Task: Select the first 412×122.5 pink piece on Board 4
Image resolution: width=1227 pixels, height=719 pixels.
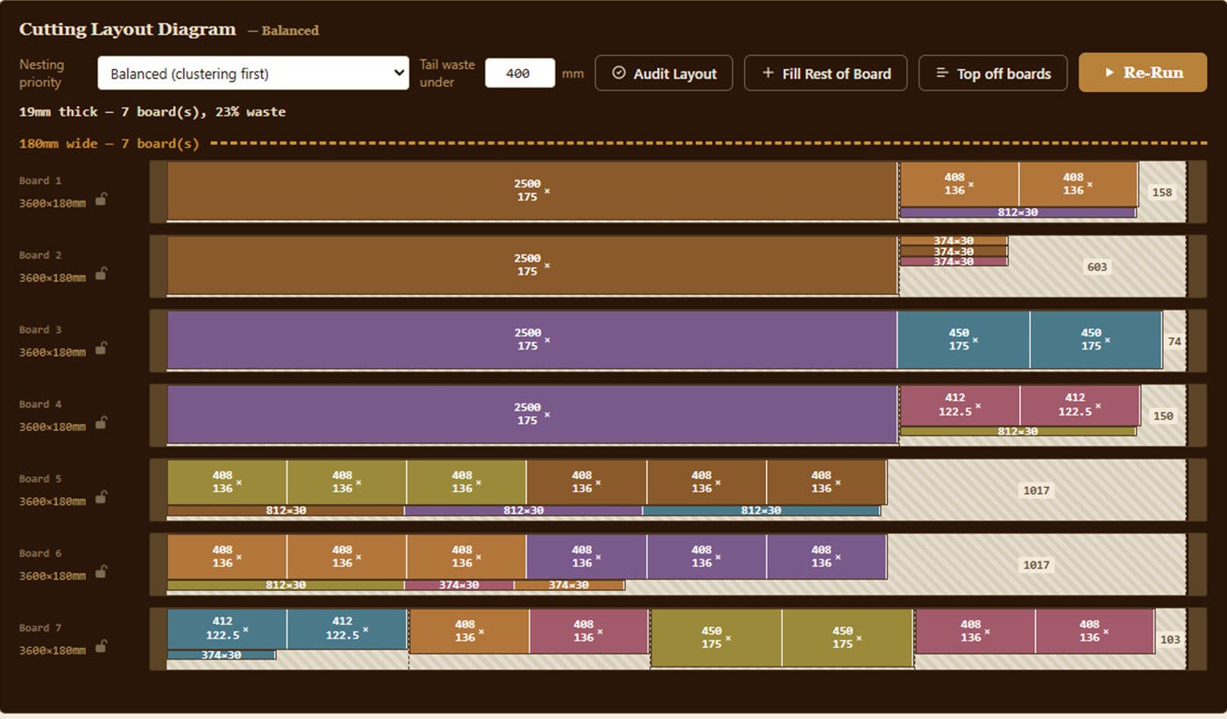Action: tap(960, 405)
